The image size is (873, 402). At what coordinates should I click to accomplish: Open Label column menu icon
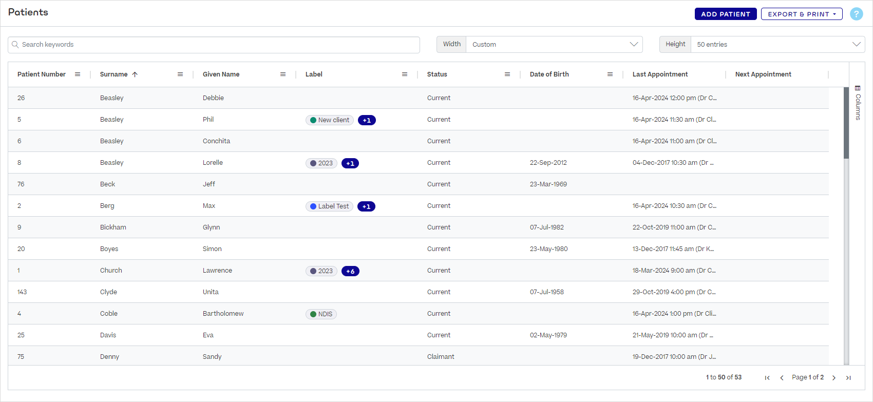(405, 74)
